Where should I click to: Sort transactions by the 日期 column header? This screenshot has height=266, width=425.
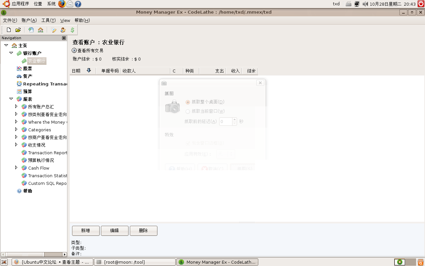[x=83, y=71]
